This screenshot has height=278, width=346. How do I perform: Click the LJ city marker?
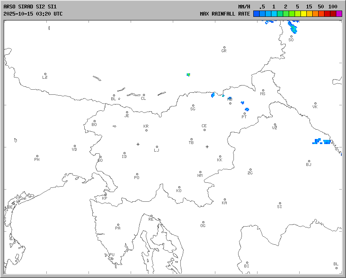tap(157, 147)
